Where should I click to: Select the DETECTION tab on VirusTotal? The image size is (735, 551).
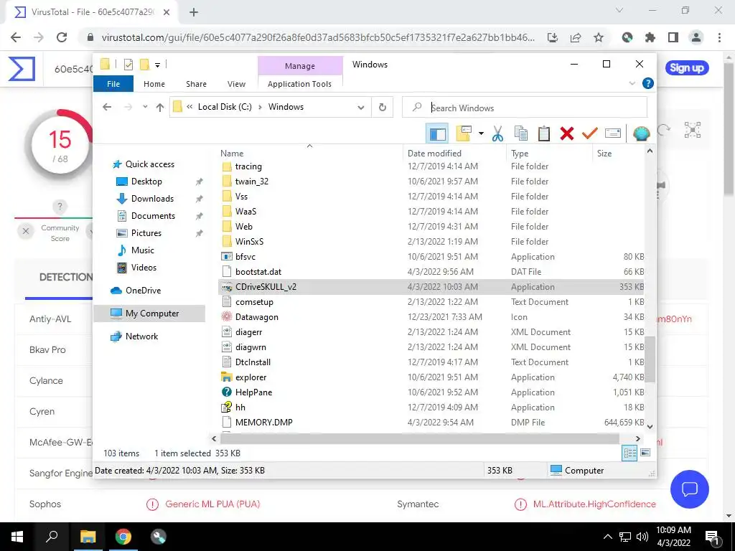coord(65,277)
